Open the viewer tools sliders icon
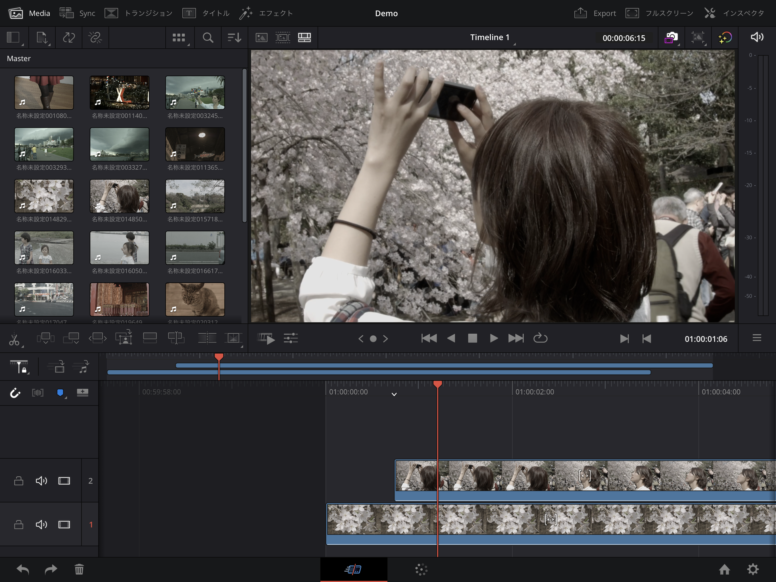Viewport: 776px width, 582px height. click(291, 338)
